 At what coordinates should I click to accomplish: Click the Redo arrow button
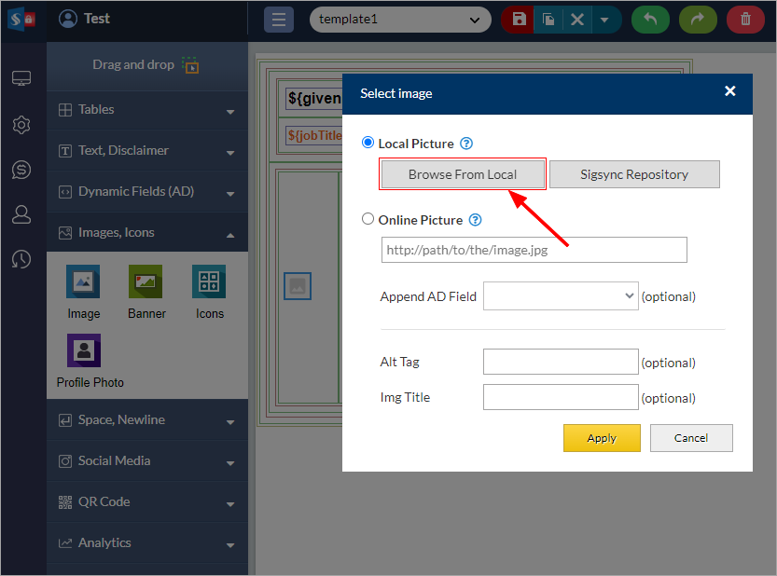(698, 20)
